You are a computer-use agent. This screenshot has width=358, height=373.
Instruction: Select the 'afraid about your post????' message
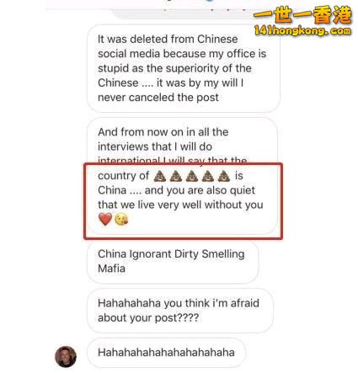[x=180, y=311]
